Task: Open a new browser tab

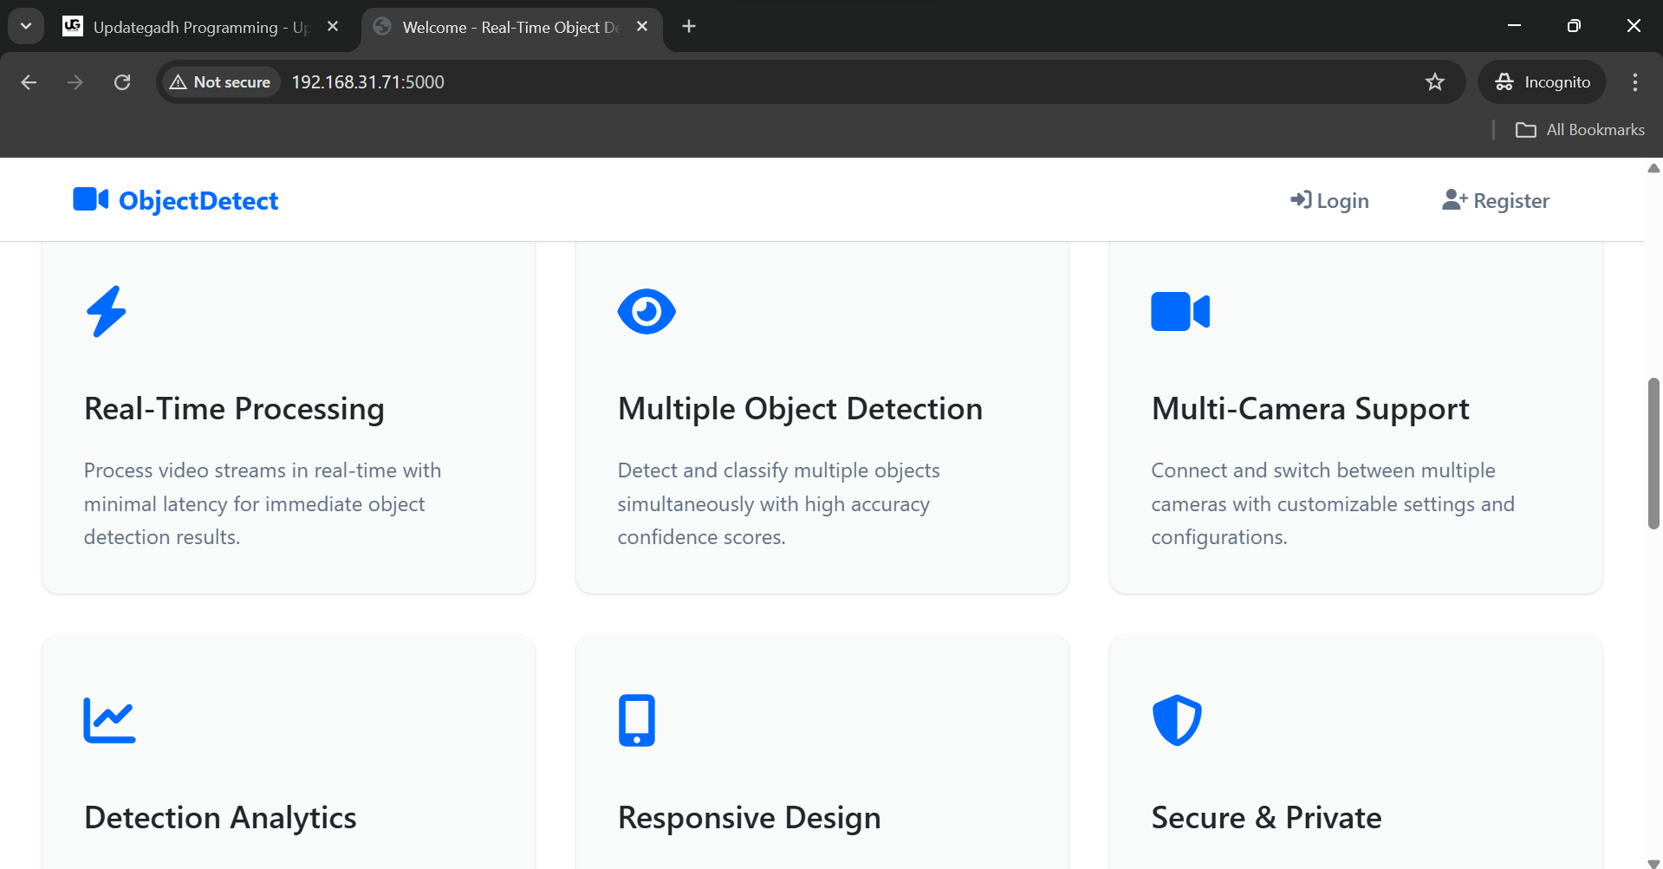Action: click(689, 26)
